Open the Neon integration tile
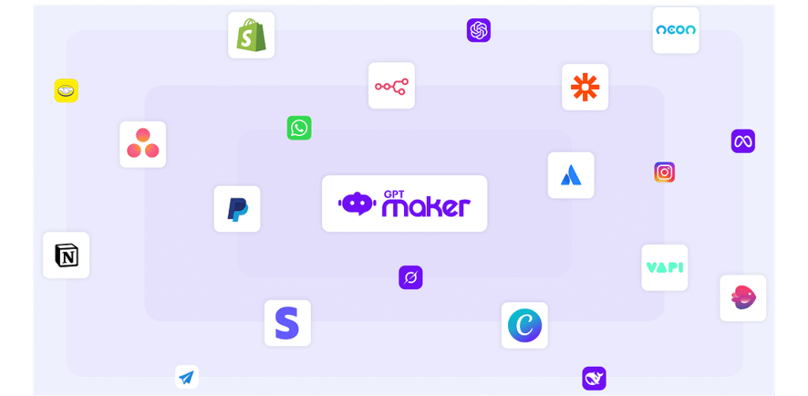Image resolution: width=808 pixels, height=396 pixels. point(675,31)
